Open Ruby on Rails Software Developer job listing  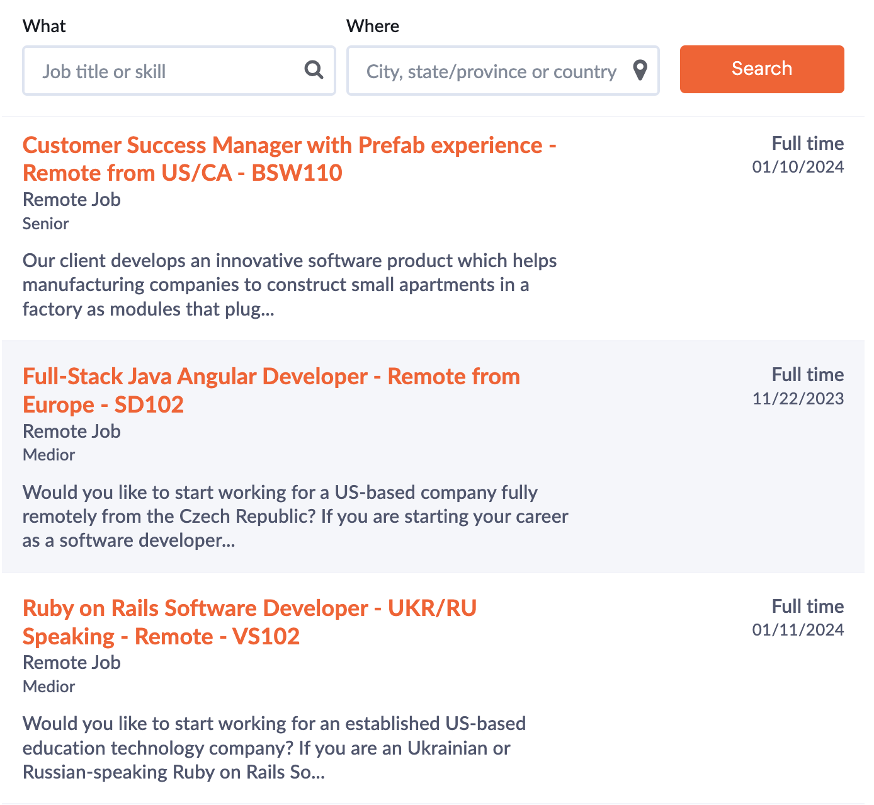(x=249, y=622)
